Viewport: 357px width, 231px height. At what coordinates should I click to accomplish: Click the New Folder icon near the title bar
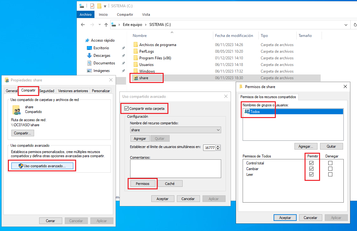[99, 6]
